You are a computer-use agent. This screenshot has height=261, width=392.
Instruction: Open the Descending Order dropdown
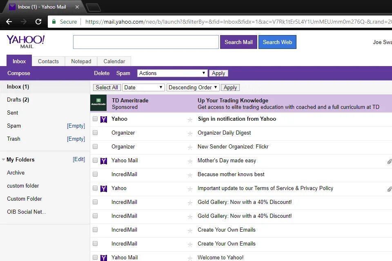pyautogui.click(x=193, y=87)
